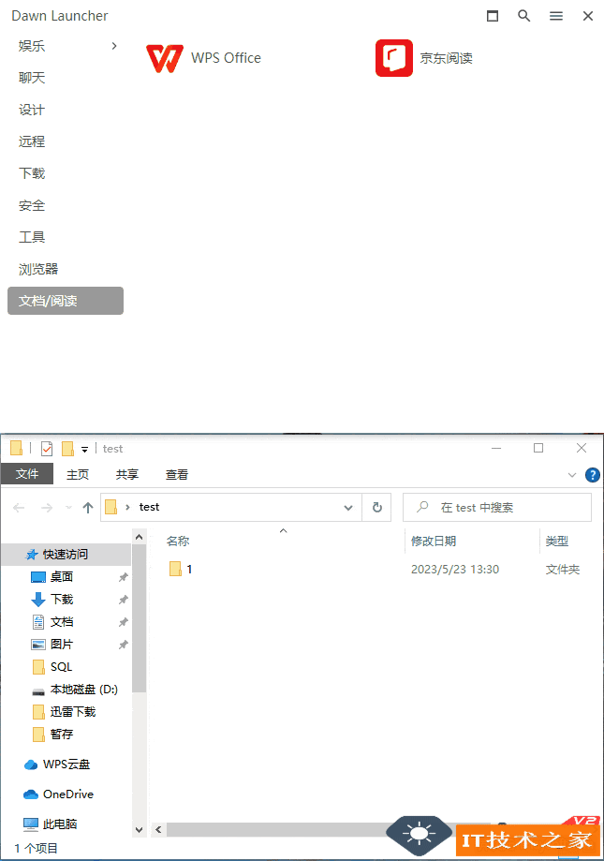604x861 pixels.
Task: Select the 娱乐 category
Action: point(32,46)
